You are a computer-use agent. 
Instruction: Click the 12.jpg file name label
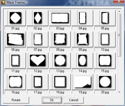(38, 71)
